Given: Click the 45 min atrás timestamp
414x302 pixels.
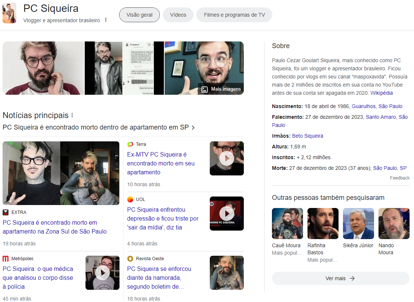Looking at the screenshot, I should click(17, 299).
